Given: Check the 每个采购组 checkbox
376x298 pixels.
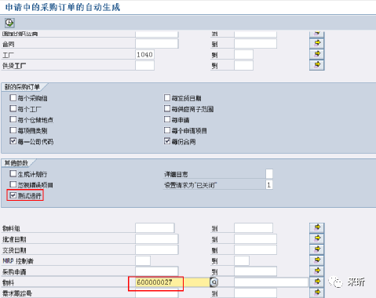Looking at the screenshot, I should click(x=13, y=98).
